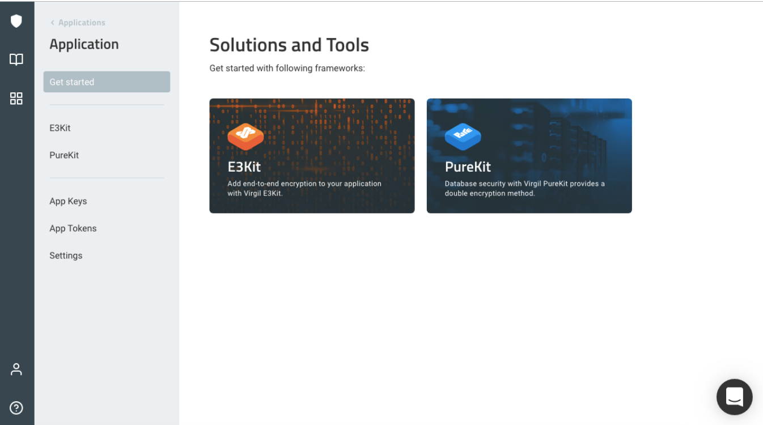Open App Keys section

coord(68,201)
